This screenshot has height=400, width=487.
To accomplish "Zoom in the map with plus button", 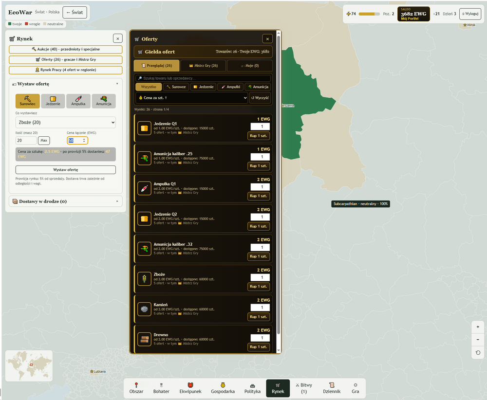I will (x=478, y=327).
